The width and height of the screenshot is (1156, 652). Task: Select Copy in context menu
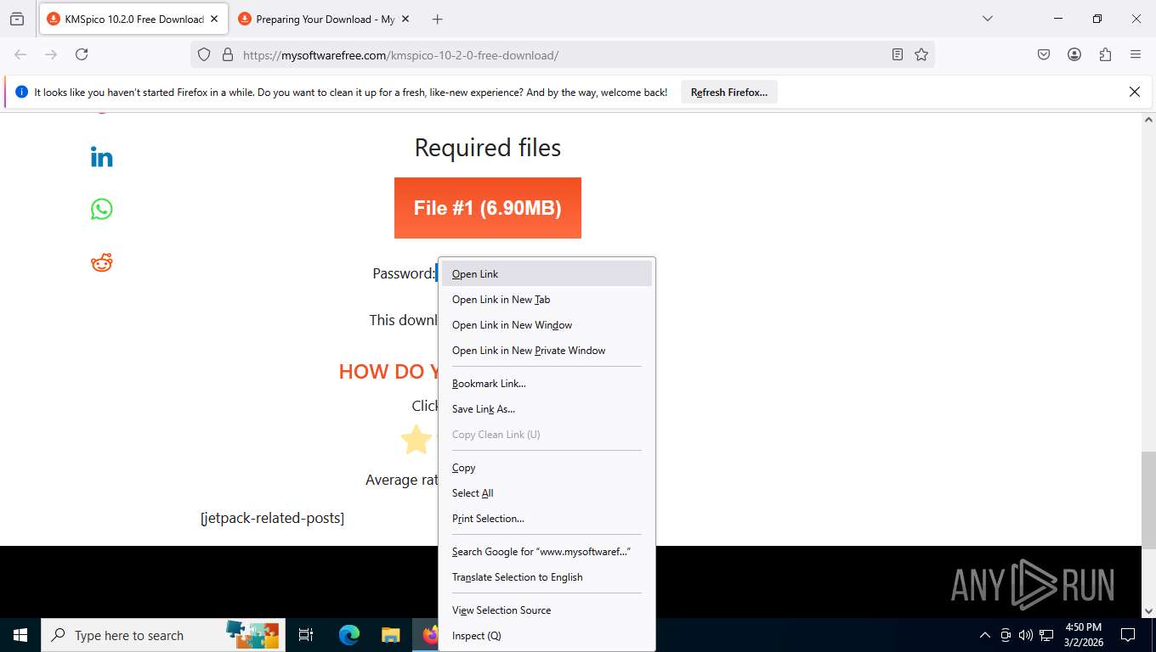[547, 467]
